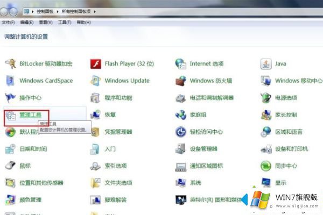Click the 系统 link text
This screenshot has width=323, height=215.
(x=195, y=183)
